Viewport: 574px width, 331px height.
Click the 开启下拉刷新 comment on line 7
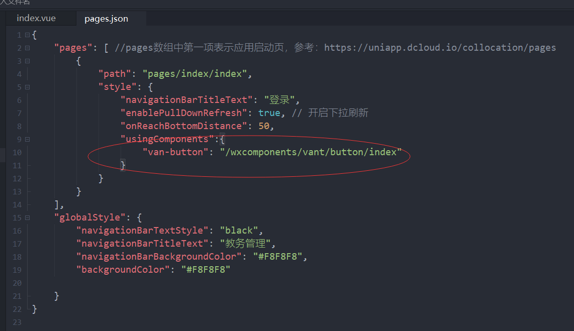click(338, 113)
